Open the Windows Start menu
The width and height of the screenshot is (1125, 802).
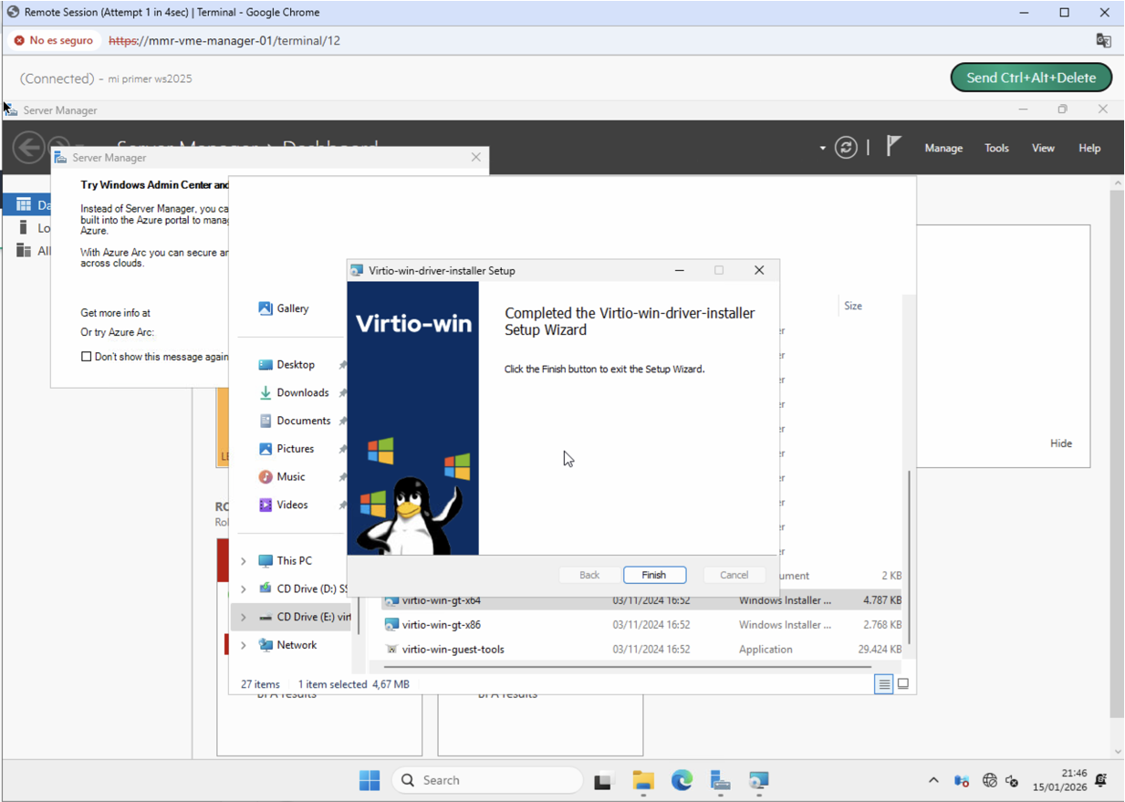[x=369, y=780]
